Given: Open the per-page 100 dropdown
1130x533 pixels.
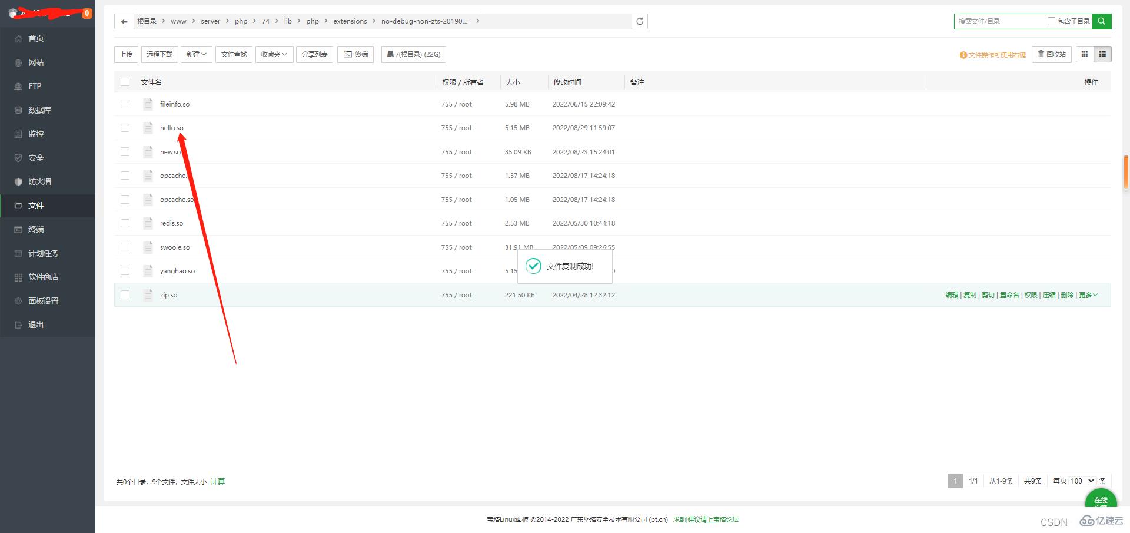Looking at the screenshot, I should click(1082, 481).
